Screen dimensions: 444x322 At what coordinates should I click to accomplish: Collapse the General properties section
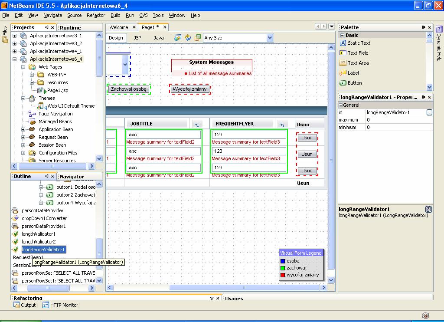tap(341, 105)
